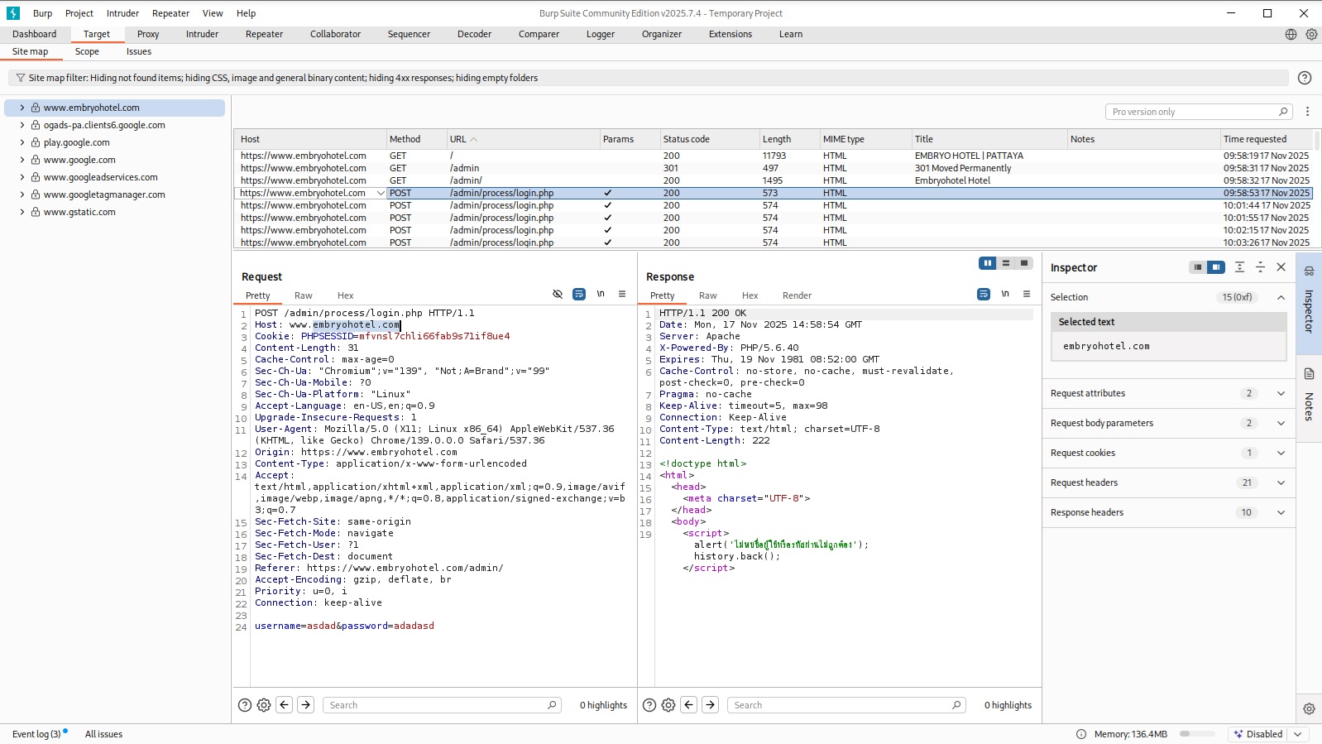1322x744 pixels.
Task: Switch to top-bottom request/response layout
Action: [1006, 263]
